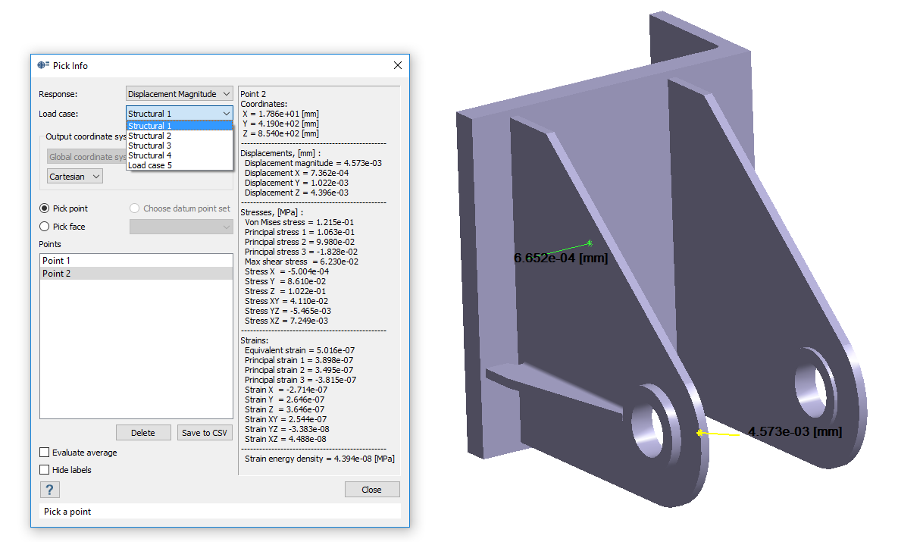Pick Structural 4 in the dropdown list
This screenshot has height=542, width=898.
(x=150, y=155)
